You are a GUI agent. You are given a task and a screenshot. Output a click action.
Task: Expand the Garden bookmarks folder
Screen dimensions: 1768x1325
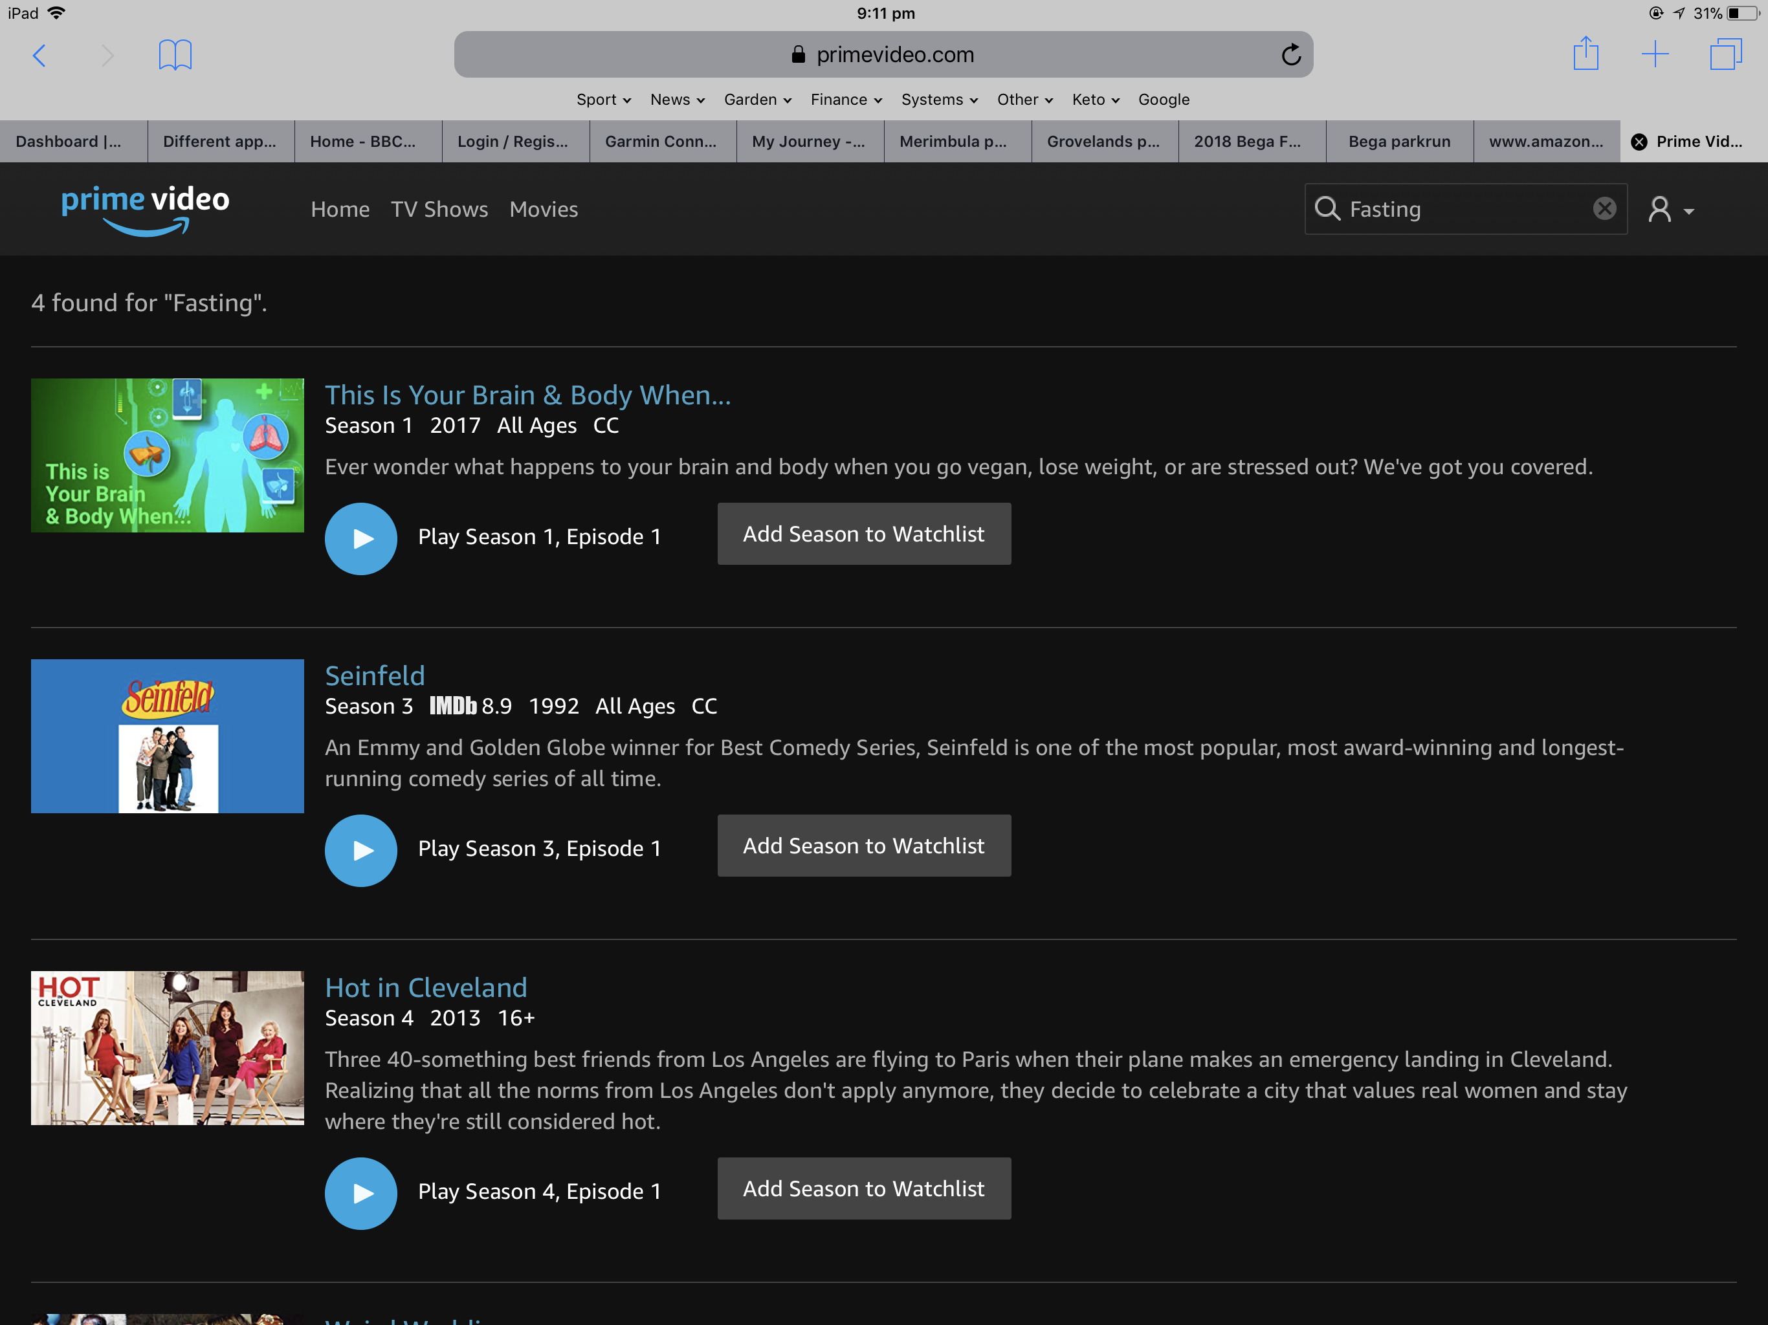click(x=757, y=99)
